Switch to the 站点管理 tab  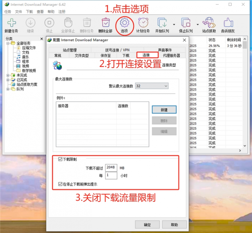click(x=70, y=50)
